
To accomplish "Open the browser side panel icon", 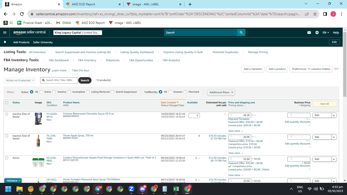I will (325, 14).
